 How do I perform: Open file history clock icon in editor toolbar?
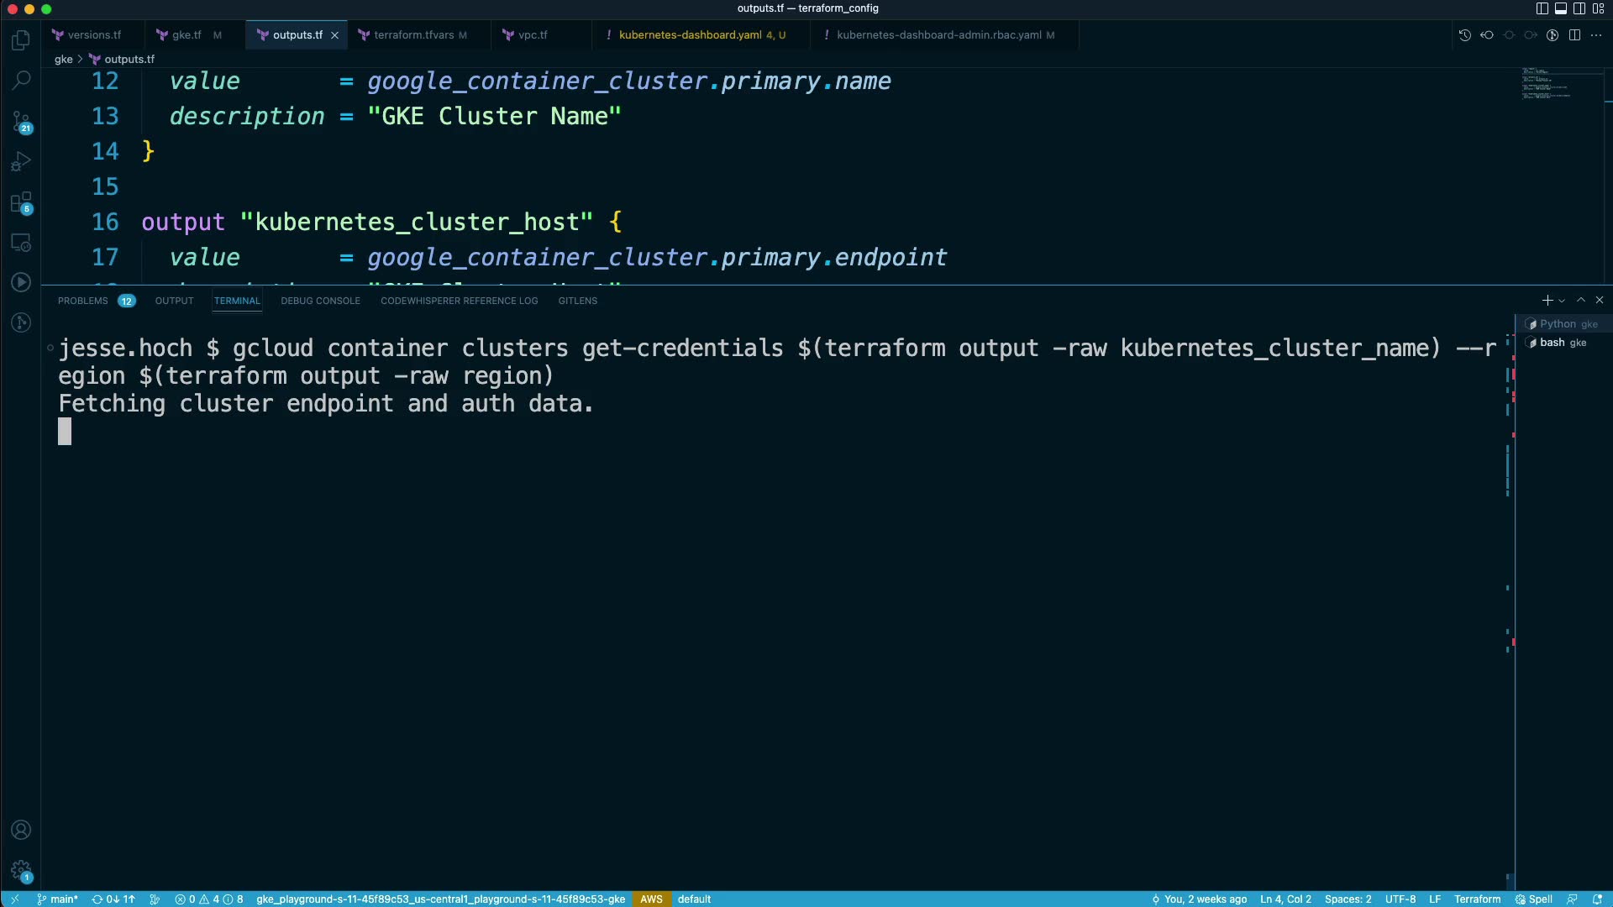click(x=1464, y=35)
